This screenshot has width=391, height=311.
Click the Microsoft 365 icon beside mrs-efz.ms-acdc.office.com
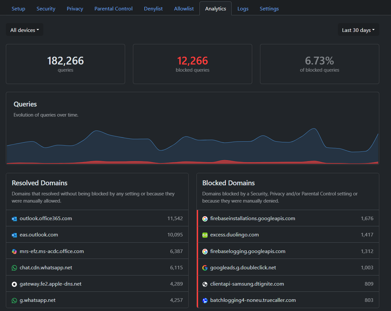pos(14,251)
